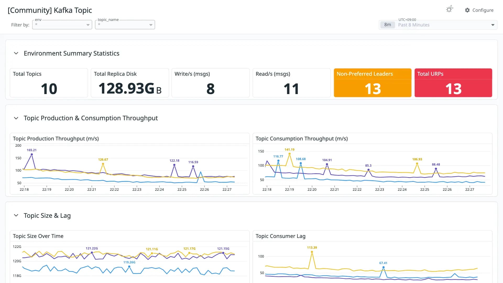Image resolution: width=503 pixels, height=283 pixels.
Task: Click the 121.11G yellow point marker
Action: point(152,253)
